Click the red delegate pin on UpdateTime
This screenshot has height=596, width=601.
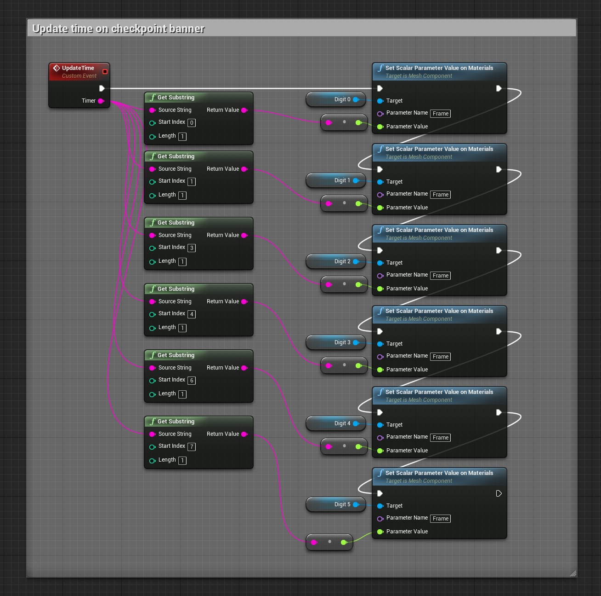point(105,71)
